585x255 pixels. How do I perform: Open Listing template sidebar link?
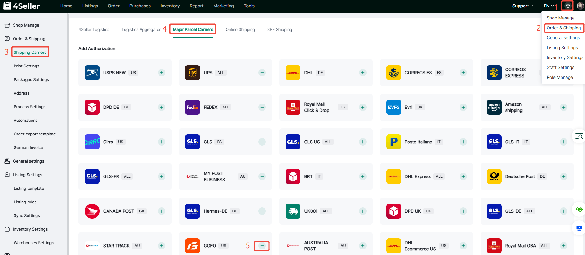[x=29, y=188]
